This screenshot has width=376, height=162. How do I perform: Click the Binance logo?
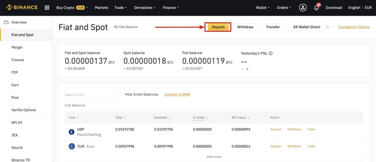[x=22, y=7]
